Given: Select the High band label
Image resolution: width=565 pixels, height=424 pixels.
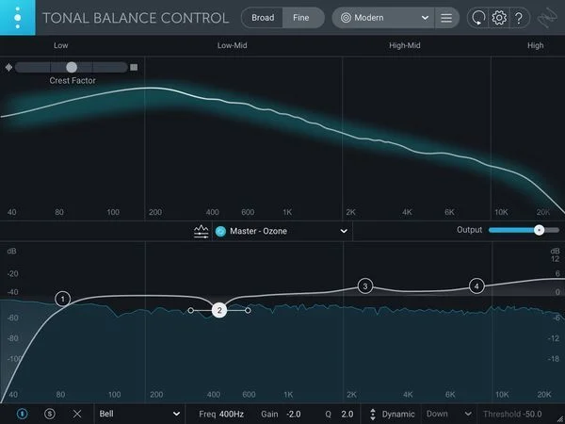Looking at the screenshot, I should 536,45.
